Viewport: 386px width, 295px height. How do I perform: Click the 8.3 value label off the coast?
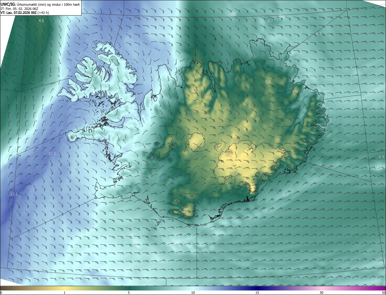286,195
